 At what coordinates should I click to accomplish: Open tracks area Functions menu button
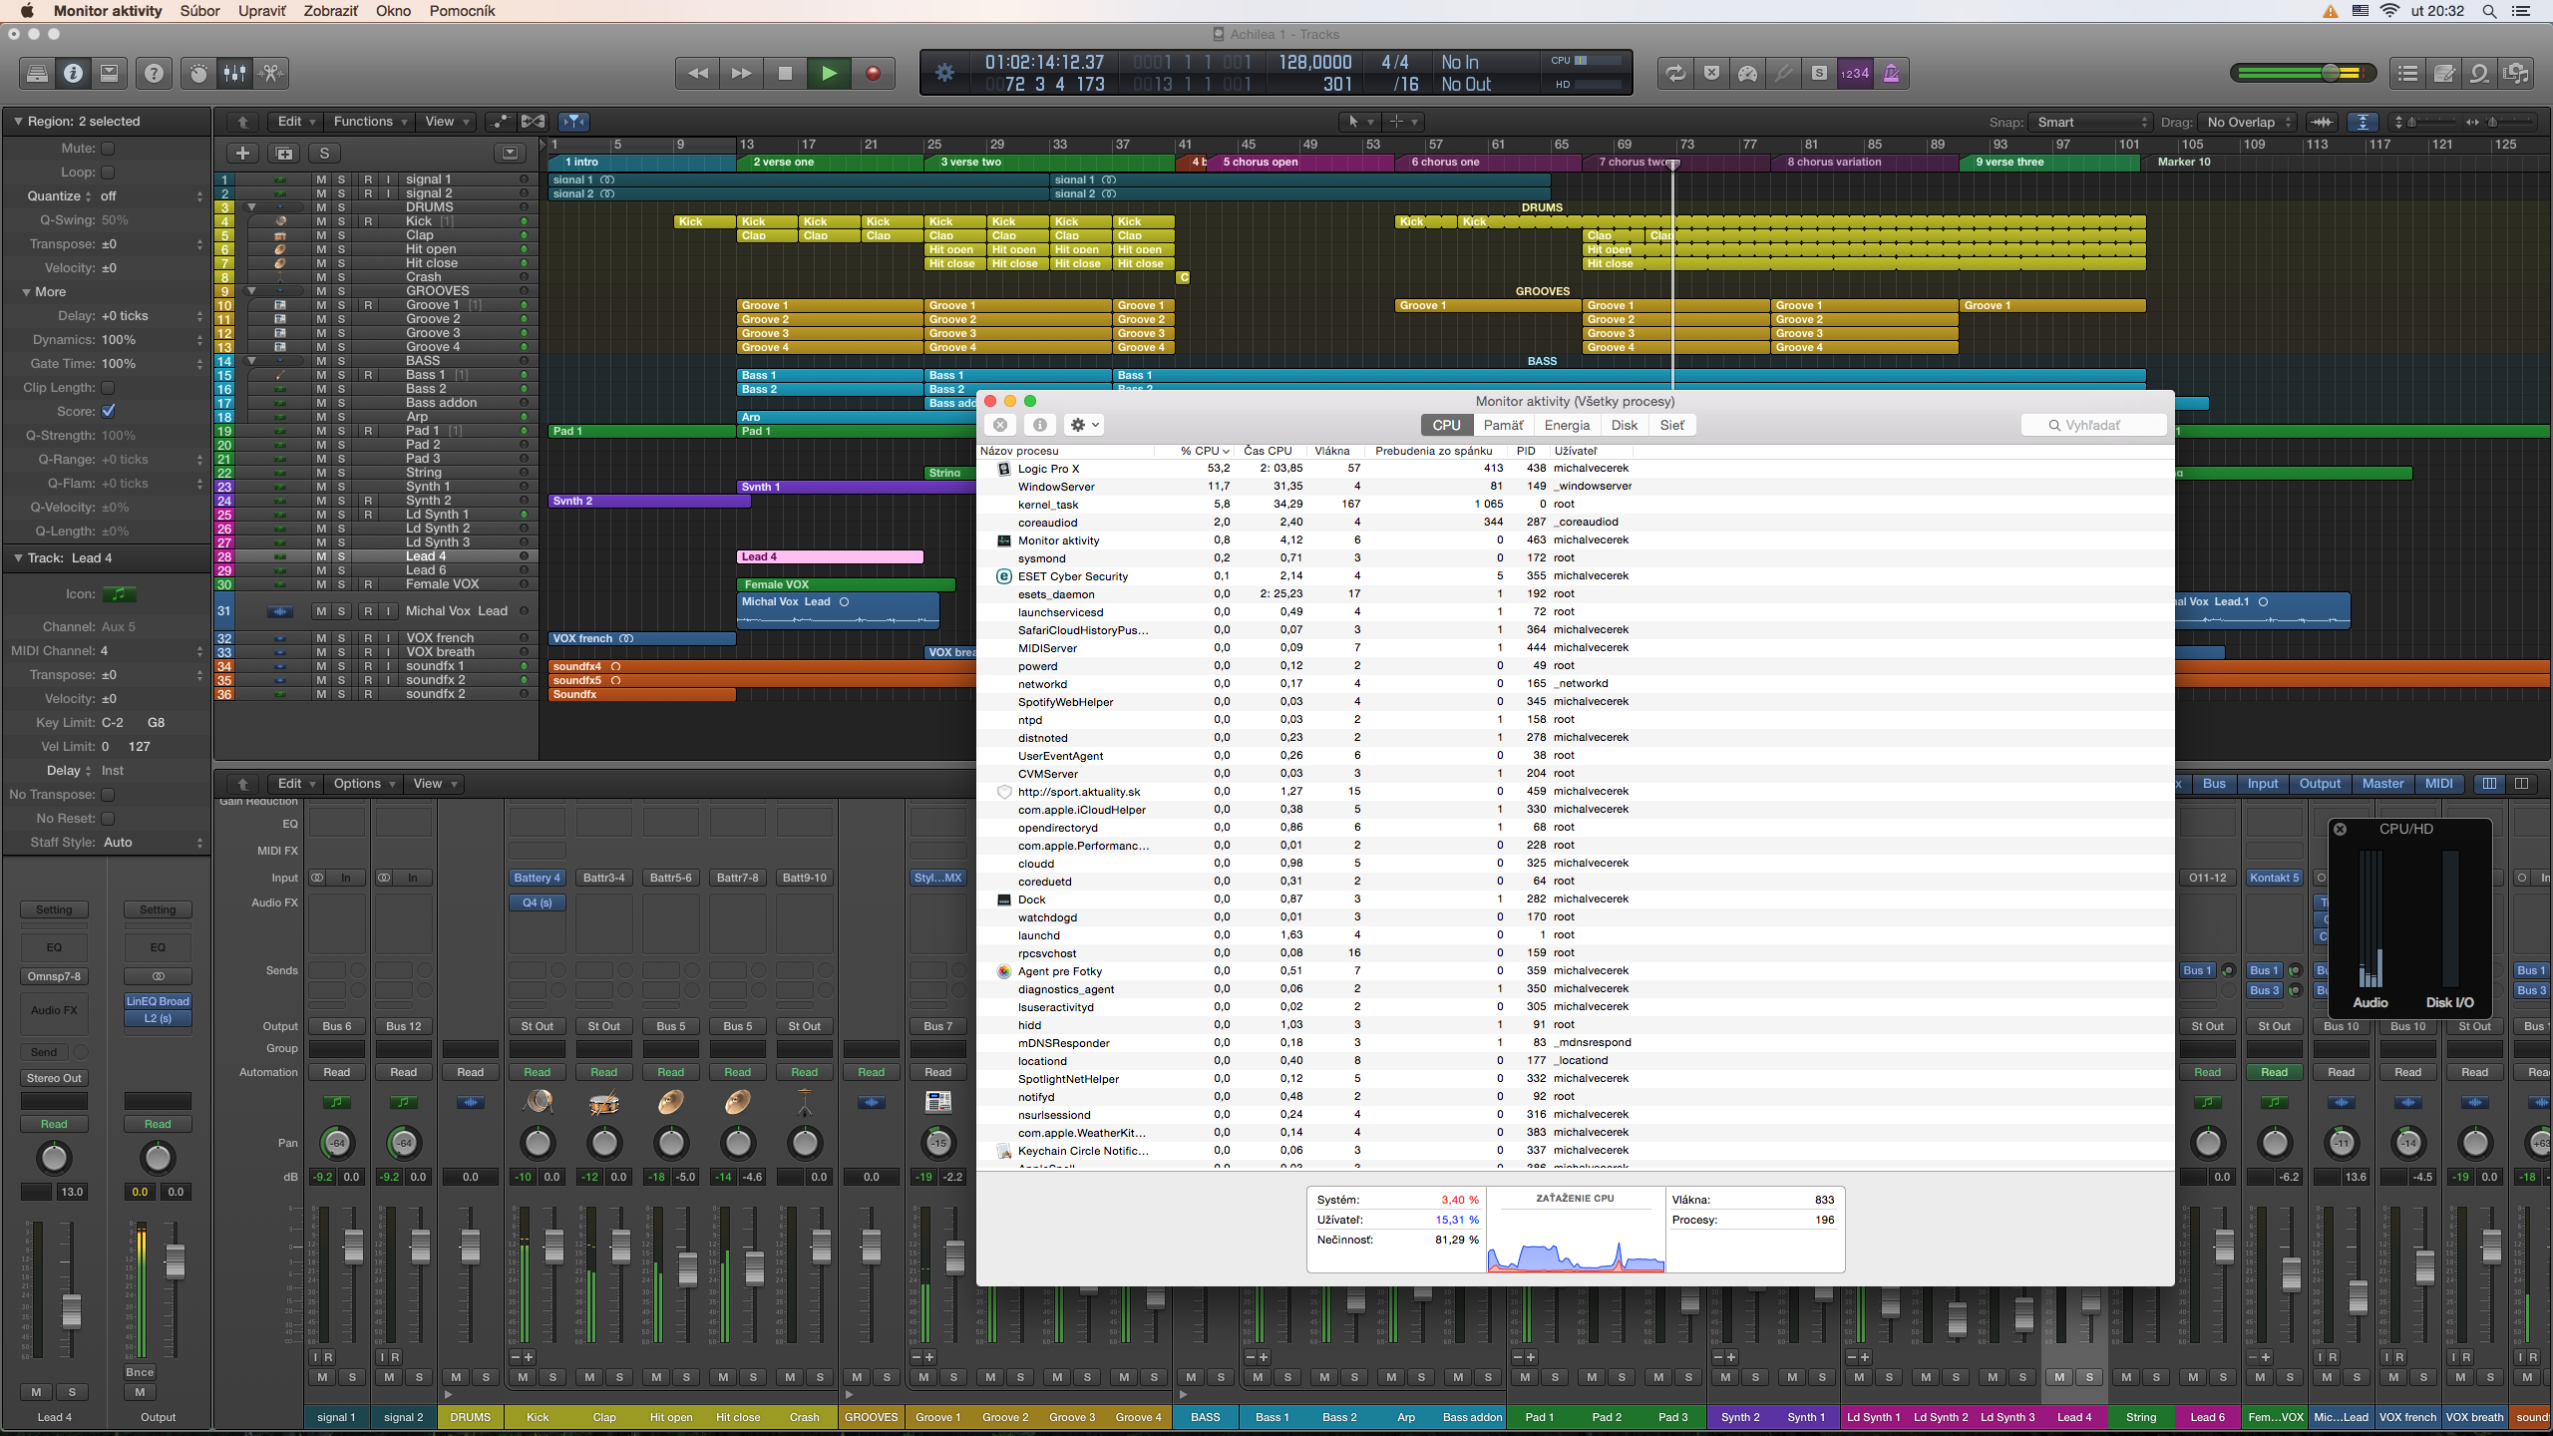(x=370, y=122)
